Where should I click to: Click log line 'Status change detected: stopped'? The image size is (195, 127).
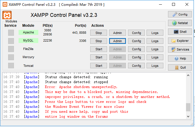pyautogui.click(x=76, y=82)
